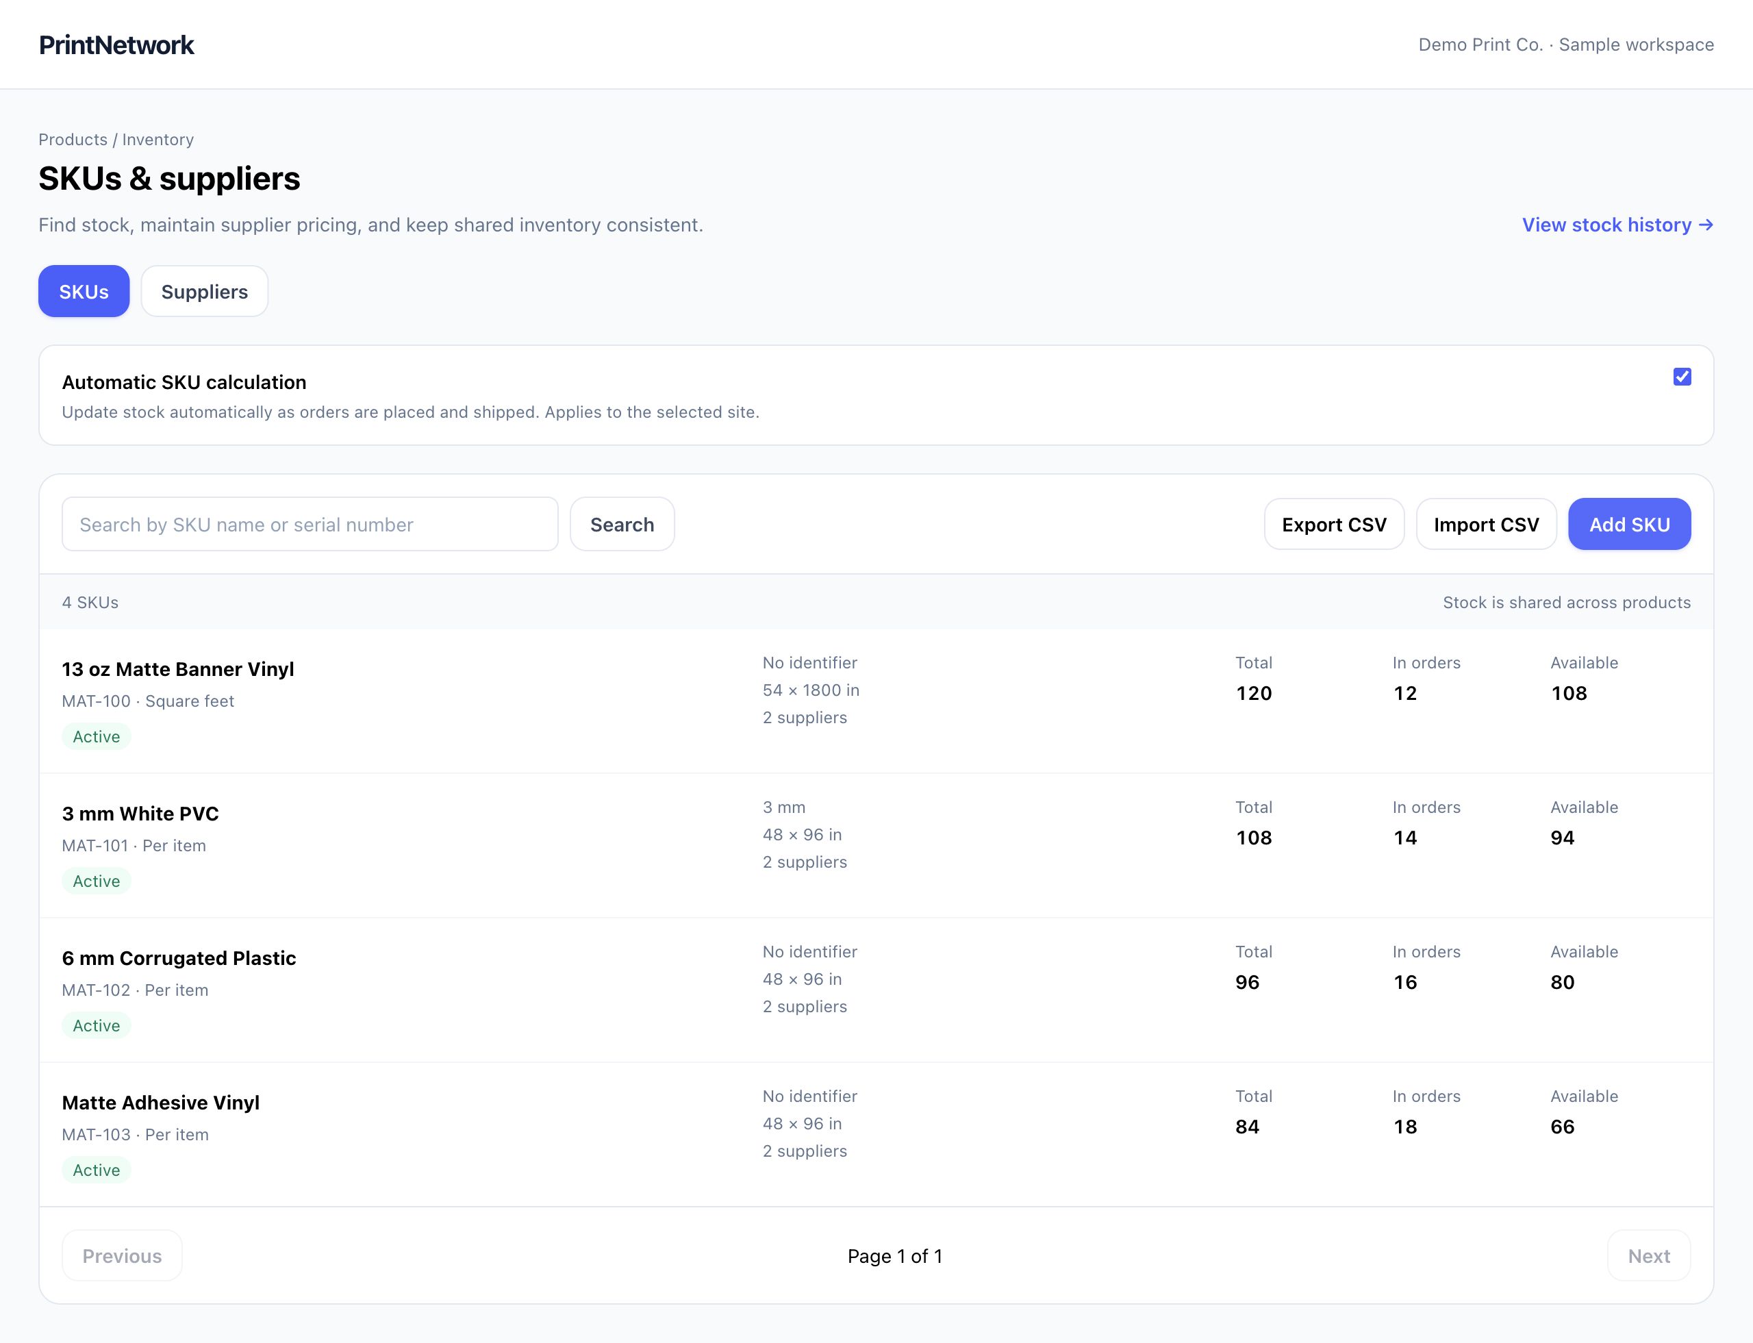
Task: Select 'MAT-103 · Per item' text
Action: 135,1135
